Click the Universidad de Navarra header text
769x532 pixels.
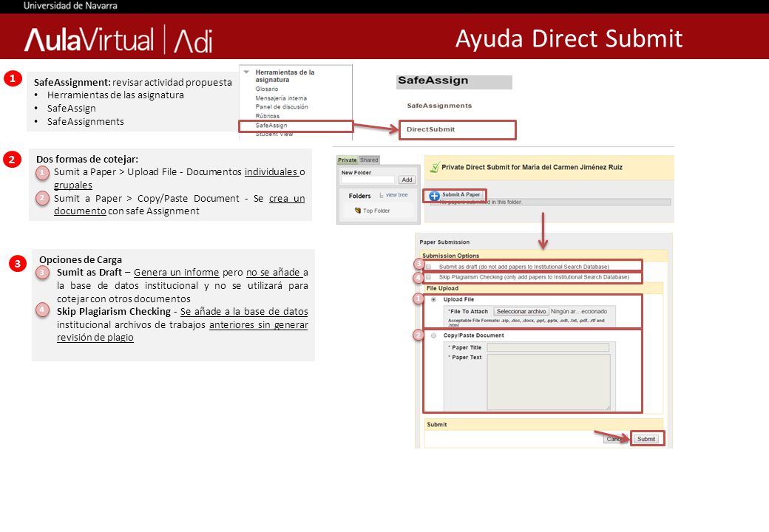click(x=70, y=6)
